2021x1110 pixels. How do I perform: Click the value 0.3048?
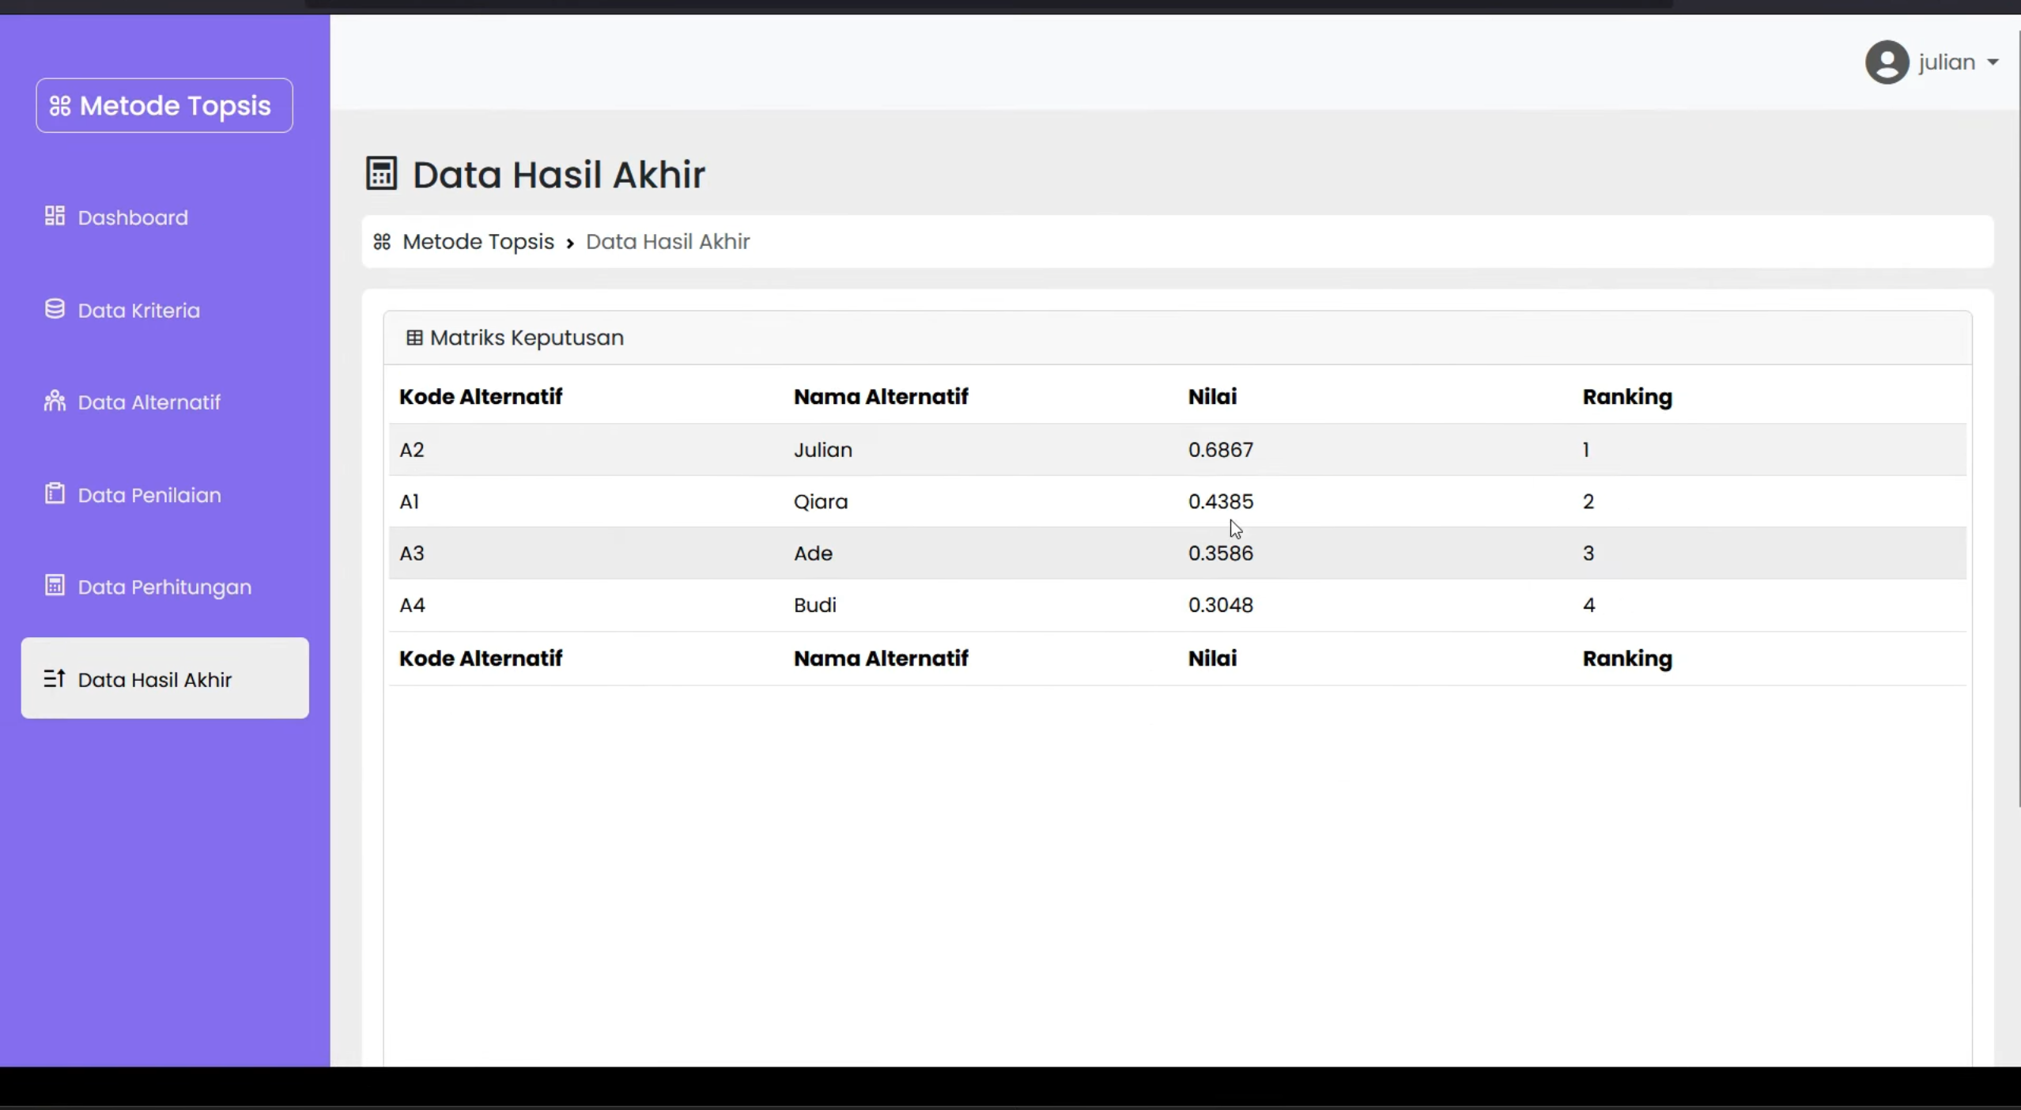pyautogui.click(x=1221, y=605)
